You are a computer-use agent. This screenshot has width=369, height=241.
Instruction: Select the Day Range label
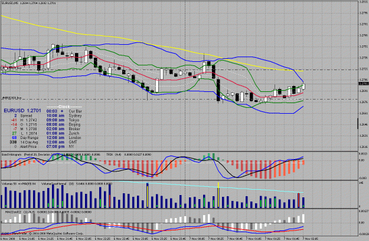[29, 138]
